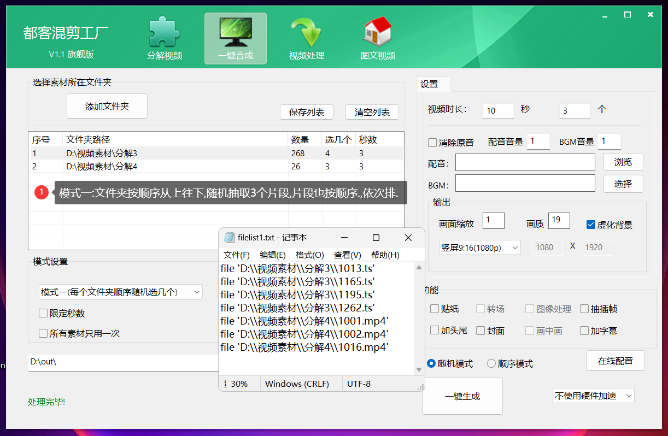Open the 文件(F) menu in Notepad

click(237, 255)
